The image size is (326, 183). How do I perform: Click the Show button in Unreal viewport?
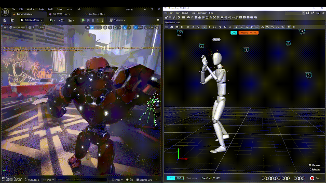point(41,27)
